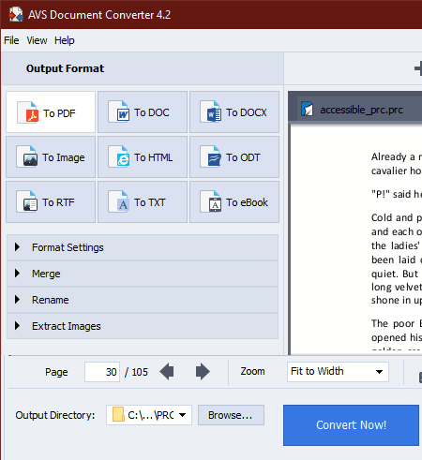Image resolution: width=422 pixels, height=460 pixels.
Task: Select To Image conversion format
Action: [x=51, y=157]
